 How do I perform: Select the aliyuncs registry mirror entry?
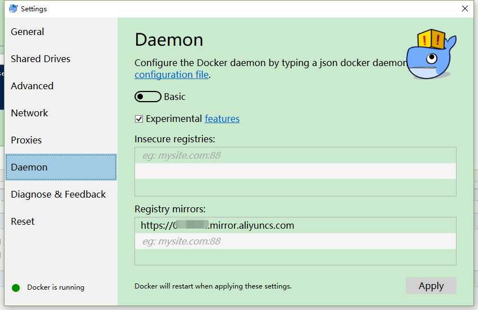tap(295, 225)
